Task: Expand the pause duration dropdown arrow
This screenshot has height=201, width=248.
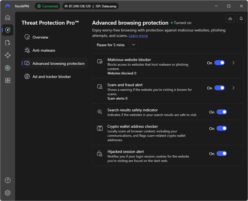Action: (134, 45)
